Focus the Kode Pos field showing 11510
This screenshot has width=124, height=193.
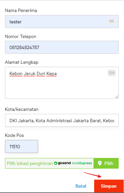click(22, 146)
